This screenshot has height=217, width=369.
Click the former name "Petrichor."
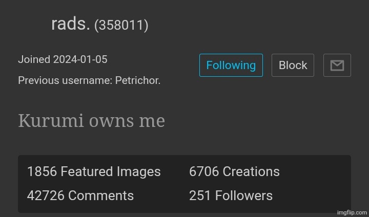click(x=138, y=80)
